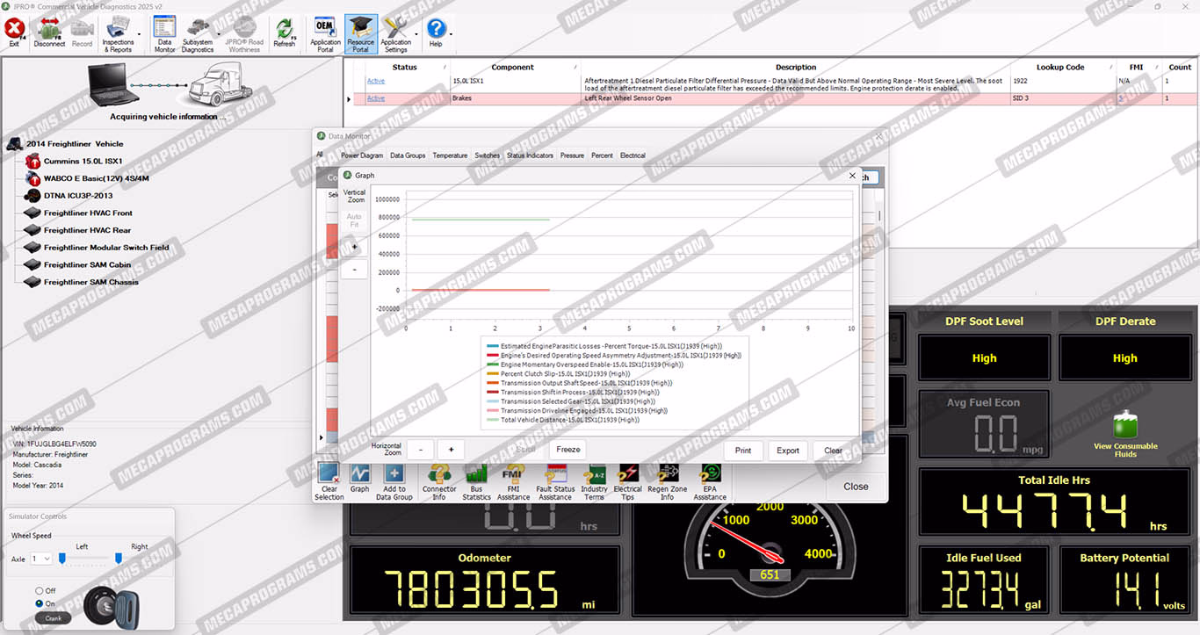The width and height of the screenshot is (1200, 635).
Task: Open Bus Statistics
Action: click(x=476, y=482)
